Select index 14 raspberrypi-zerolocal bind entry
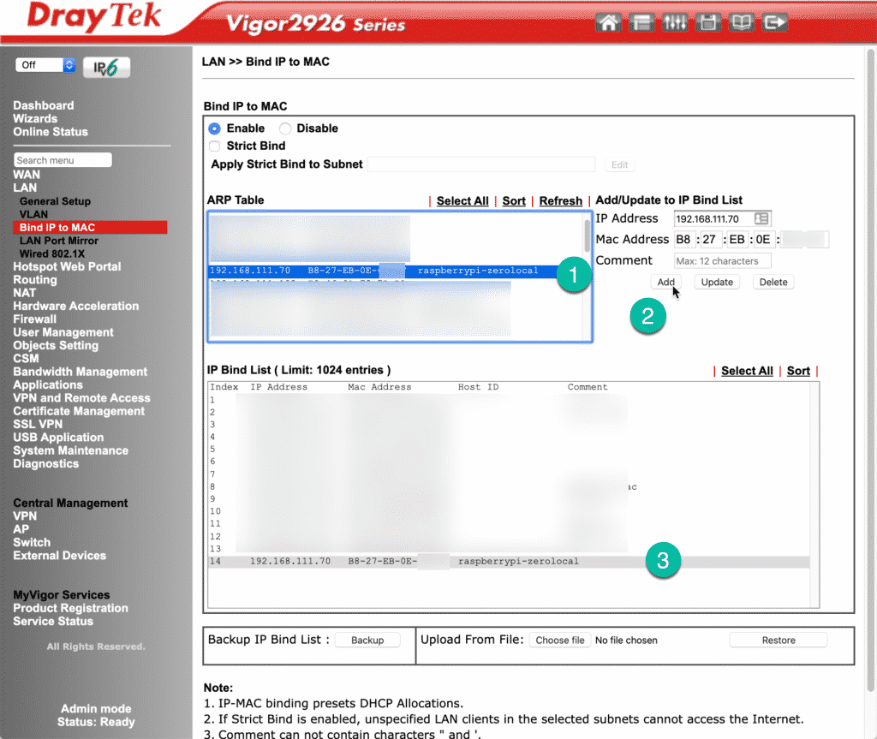877x739 pixels. [x=509, y=562]
